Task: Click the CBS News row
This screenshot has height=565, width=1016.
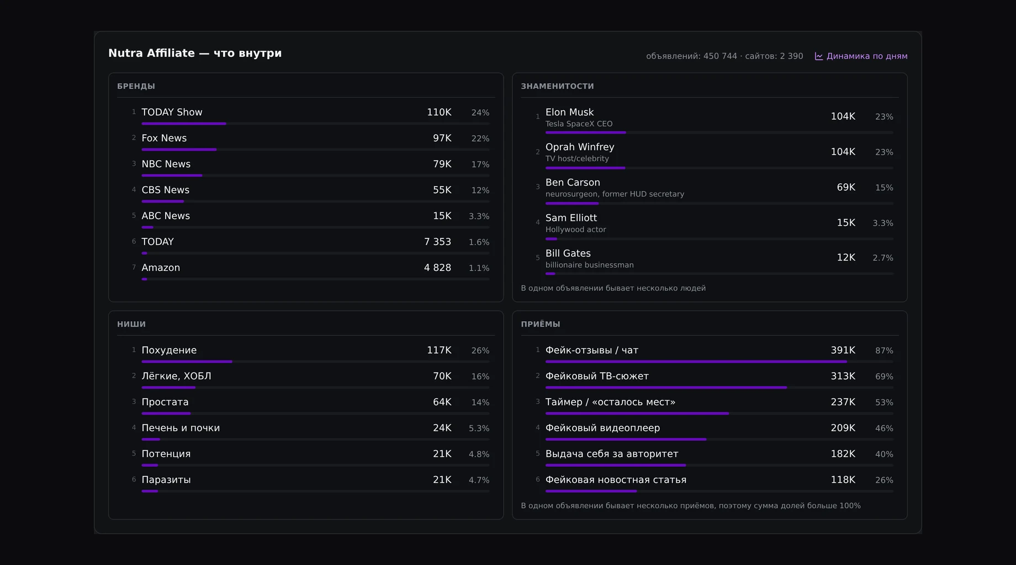Action: click(310, 193)
